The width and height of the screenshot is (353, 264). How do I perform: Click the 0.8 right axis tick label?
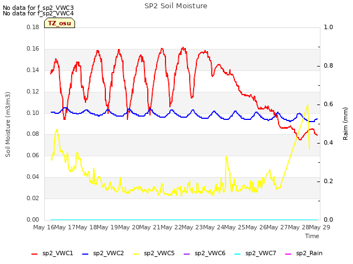[328, 66]
